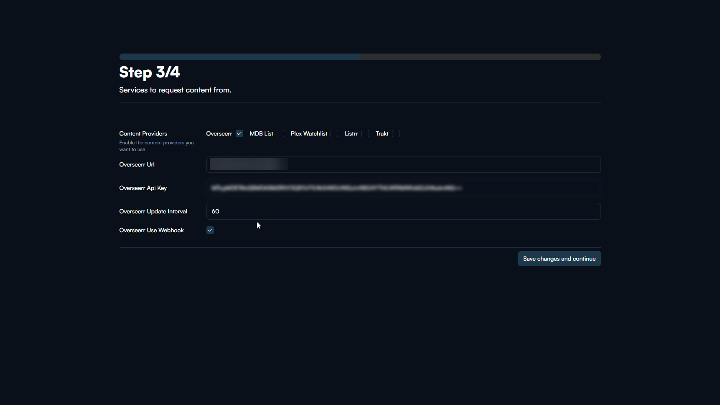This screenshot has height=405, width=720.
Task: Click the Listrr text label
Action: click(x=351, y=133)
